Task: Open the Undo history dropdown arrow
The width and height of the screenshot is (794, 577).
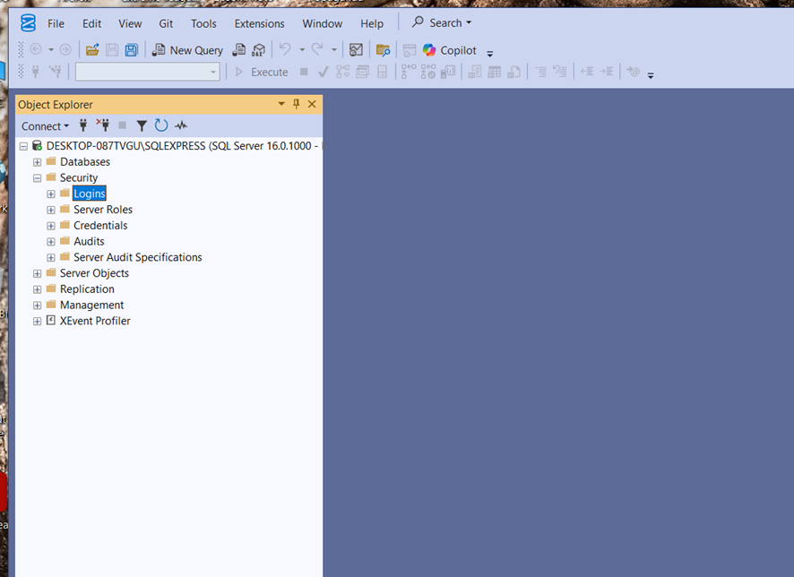Action: (x=302, y=49)
